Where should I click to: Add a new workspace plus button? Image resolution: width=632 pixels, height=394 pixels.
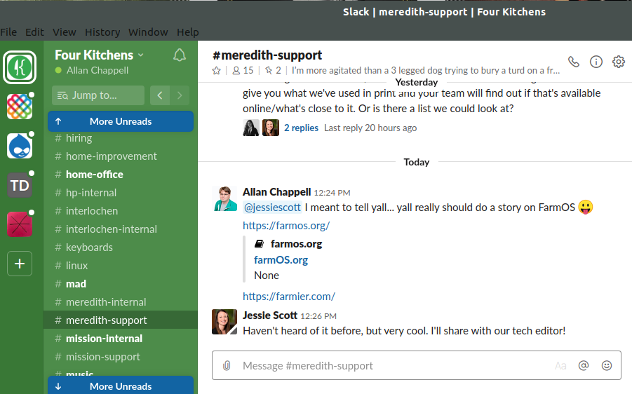point(20,264)
